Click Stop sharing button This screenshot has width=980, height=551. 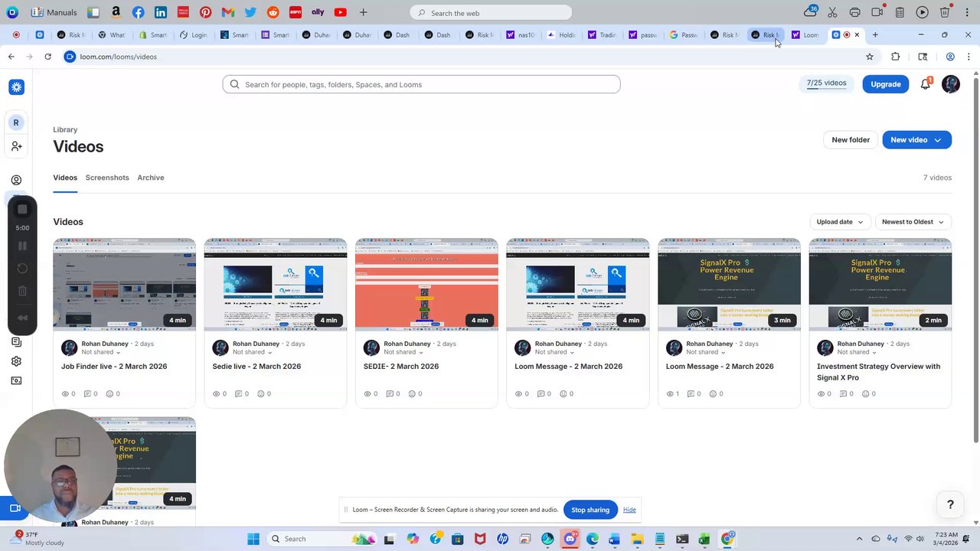[x=590, y=510]
